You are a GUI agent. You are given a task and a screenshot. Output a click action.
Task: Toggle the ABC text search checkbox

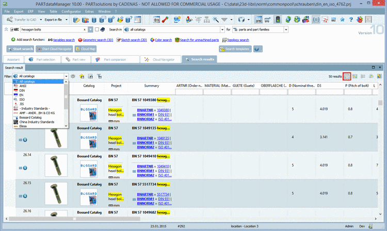(x=12, y=30)
